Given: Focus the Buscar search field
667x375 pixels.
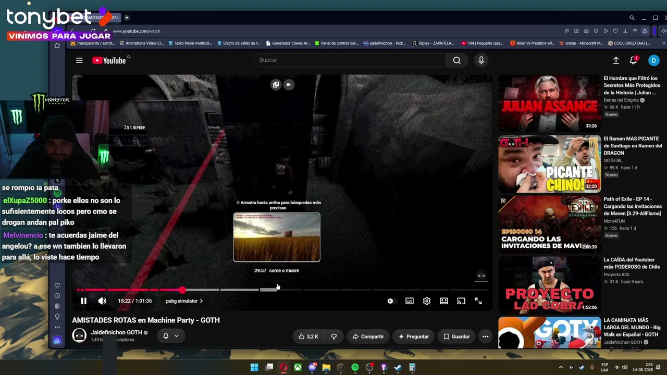Looking at the screenshot, I should (x=350, y=60).
